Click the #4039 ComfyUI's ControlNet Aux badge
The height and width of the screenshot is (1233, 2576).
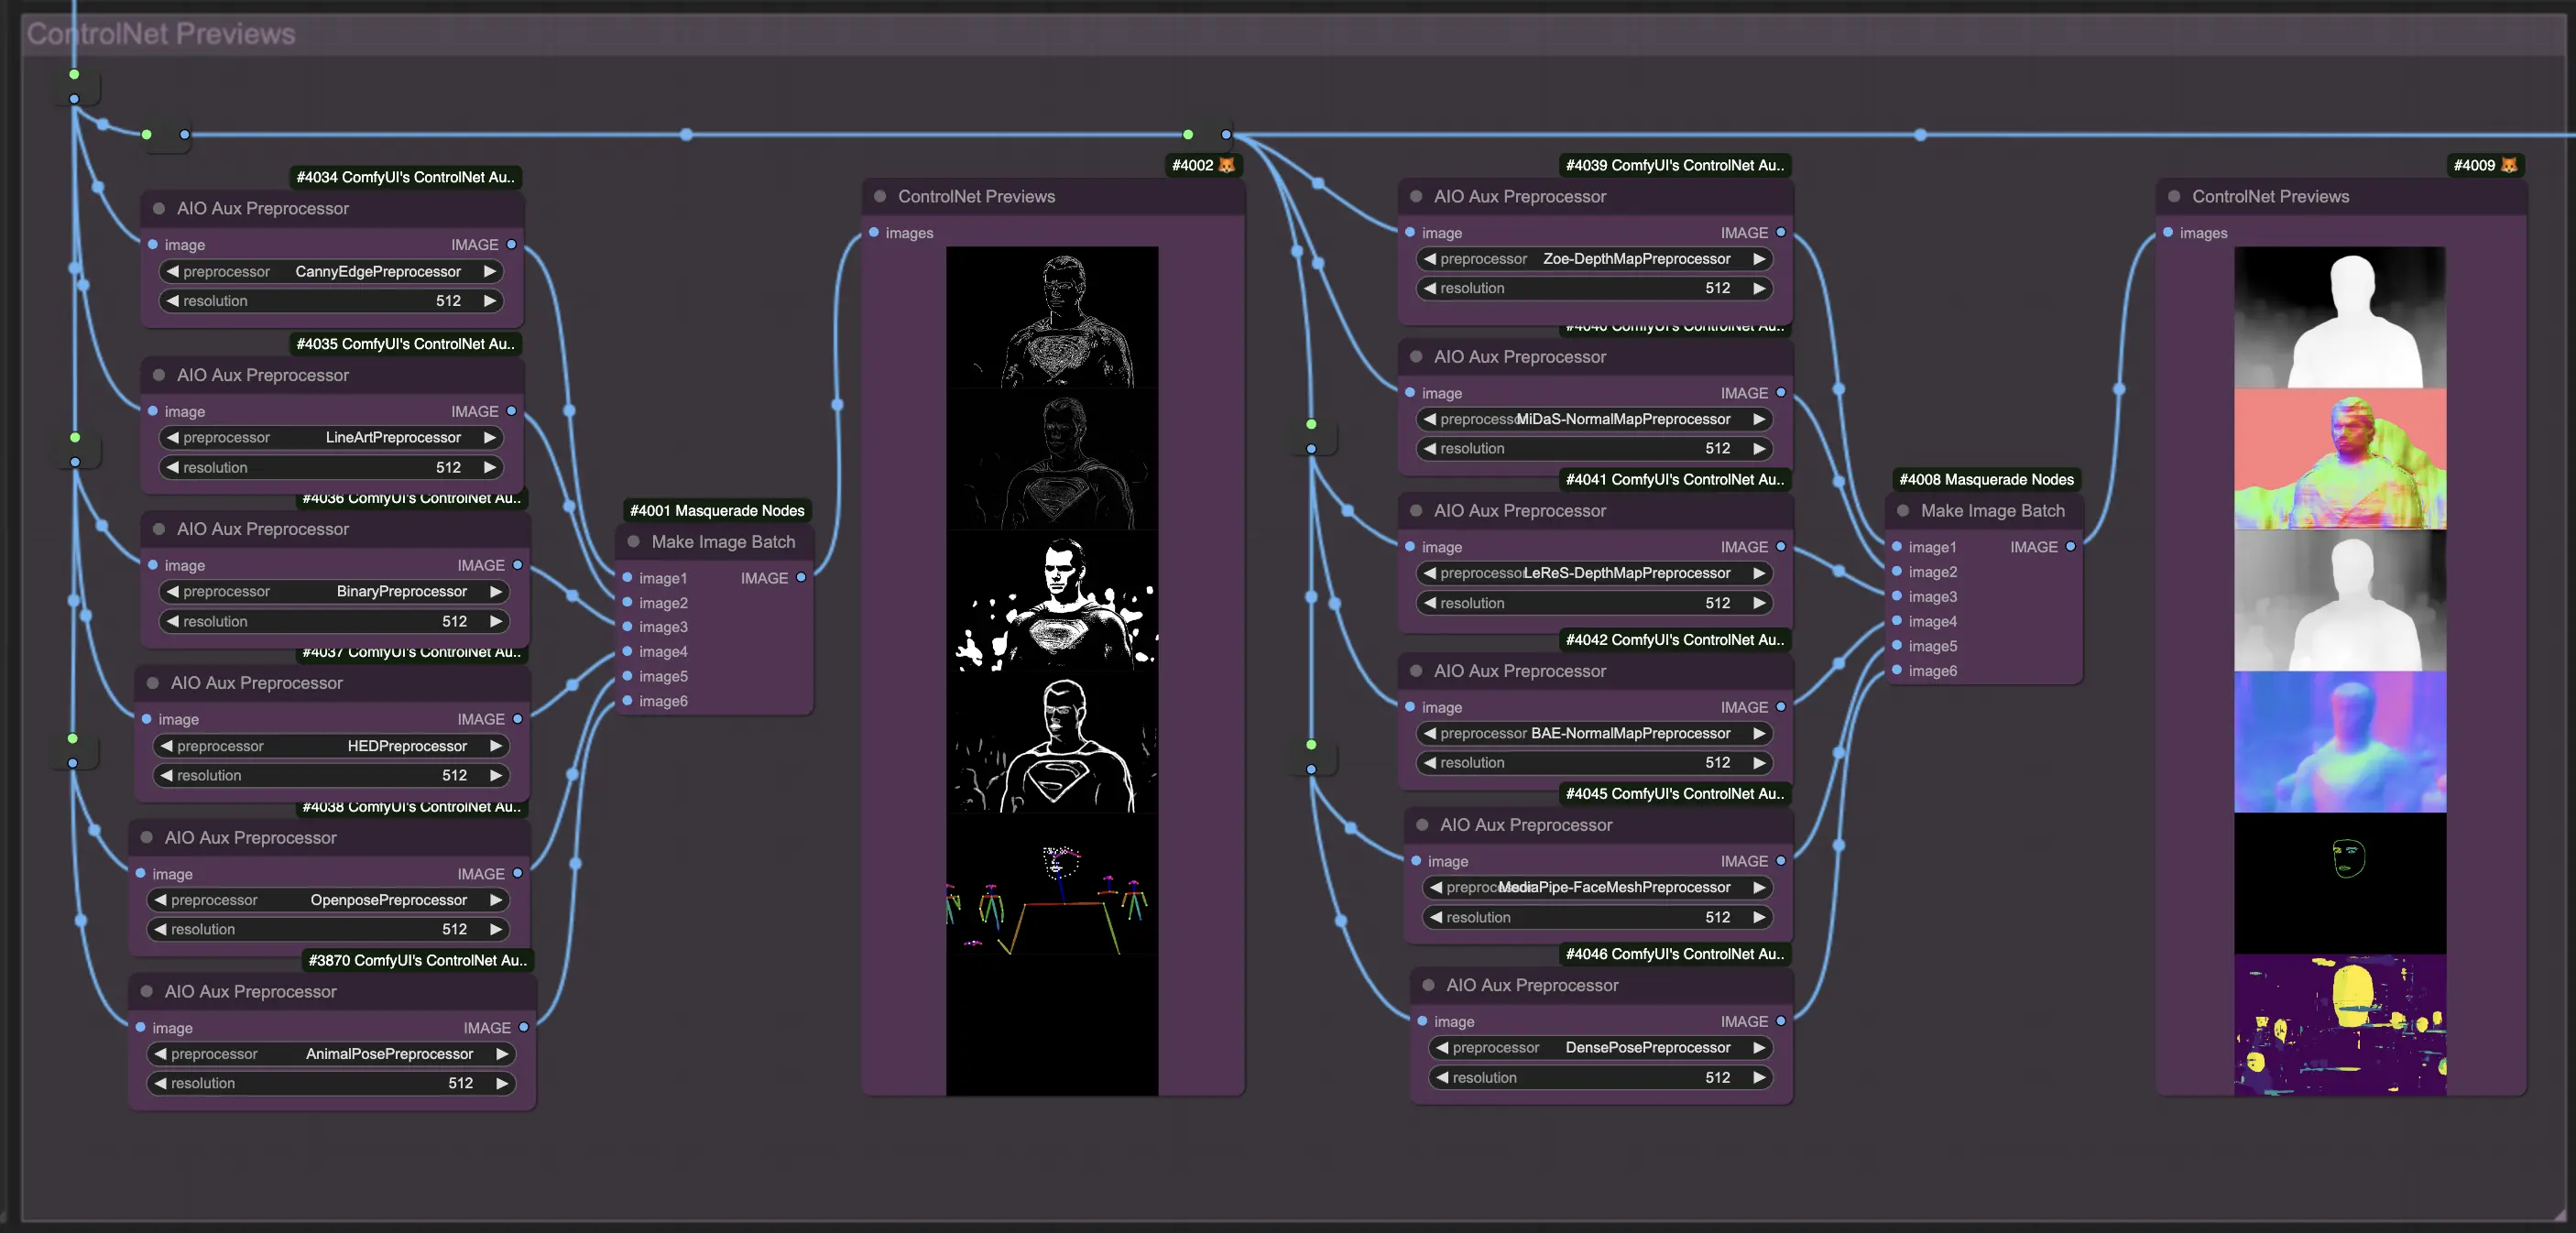(x=1675, y=165)
